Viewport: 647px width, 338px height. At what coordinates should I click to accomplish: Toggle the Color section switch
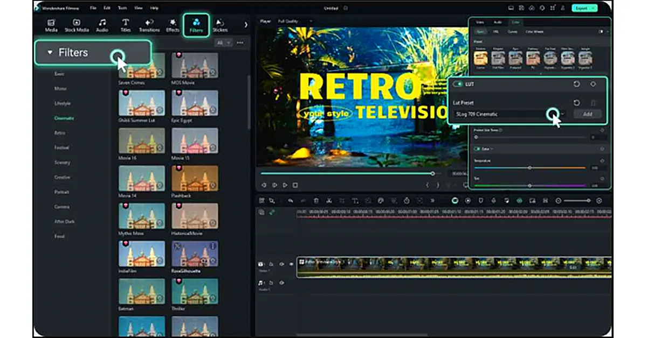tap(477, 149)
